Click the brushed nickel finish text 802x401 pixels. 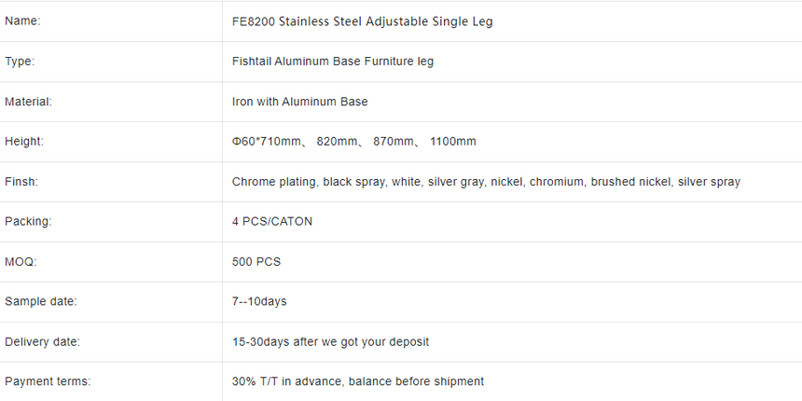(x=631, y=182)
